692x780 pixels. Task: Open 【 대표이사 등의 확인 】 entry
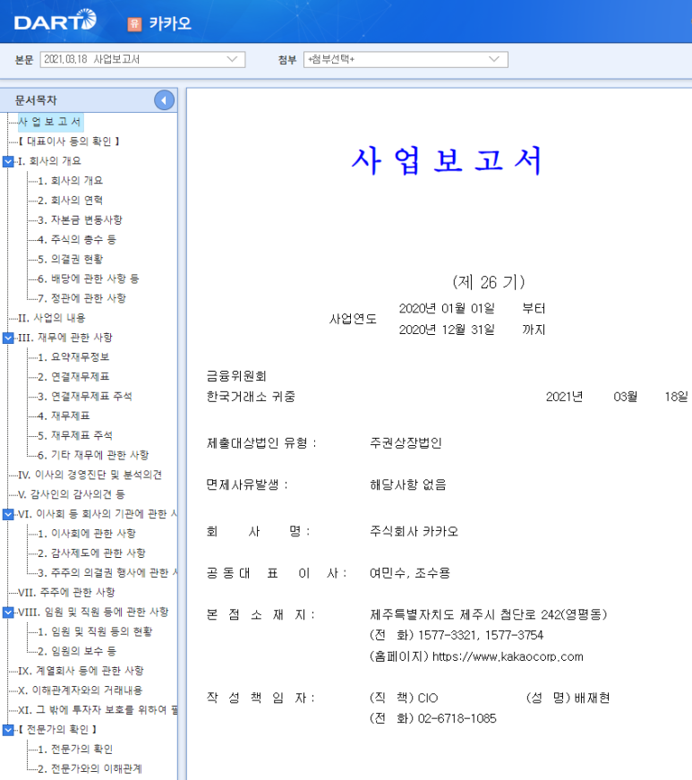[69, 141]
